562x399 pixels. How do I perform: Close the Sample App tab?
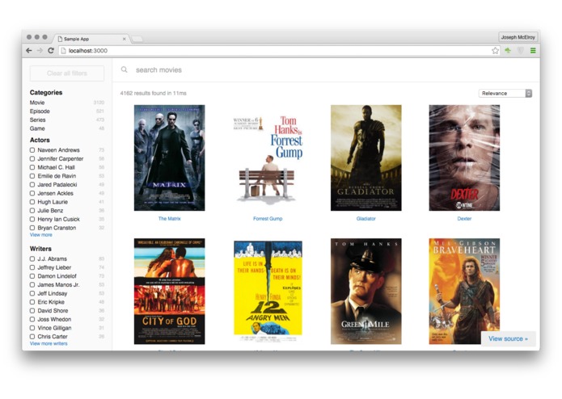[124, 39]
